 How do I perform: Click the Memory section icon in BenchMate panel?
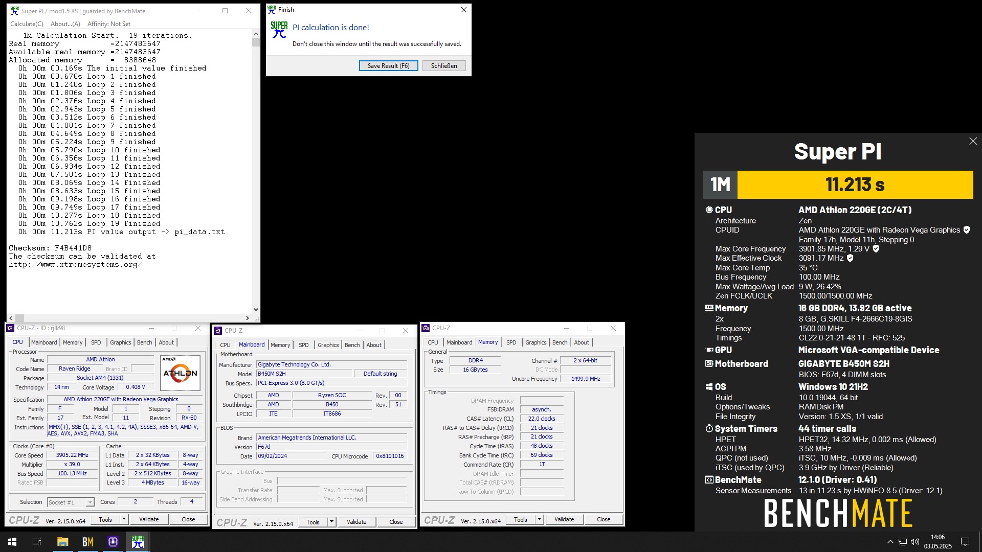(709, 308)
